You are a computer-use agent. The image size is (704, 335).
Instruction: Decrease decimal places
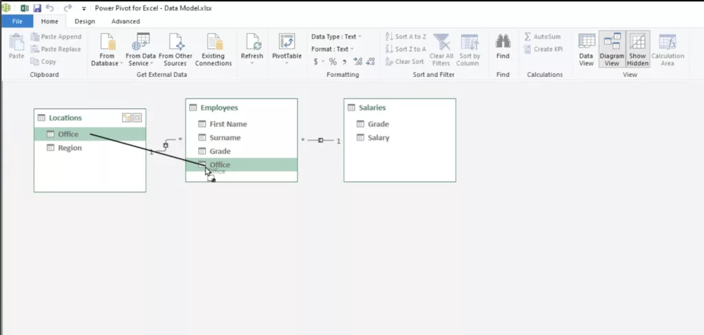click(371, 62)
